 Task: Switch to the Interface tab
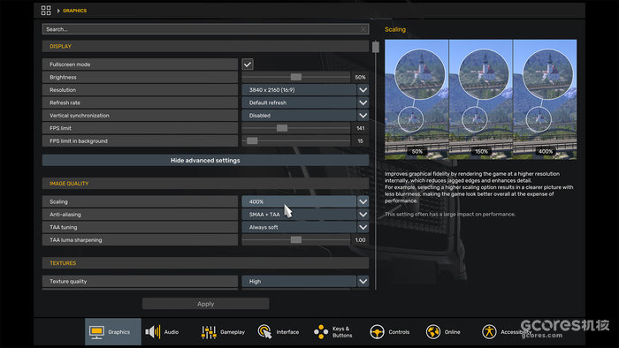coord(281,332)
